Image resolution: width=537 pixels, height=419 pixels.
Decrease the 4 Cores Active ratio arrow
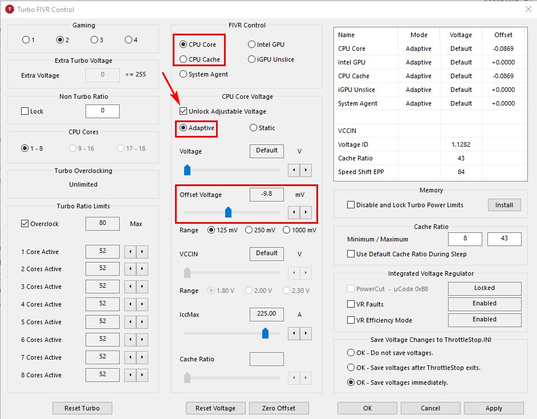130,304
